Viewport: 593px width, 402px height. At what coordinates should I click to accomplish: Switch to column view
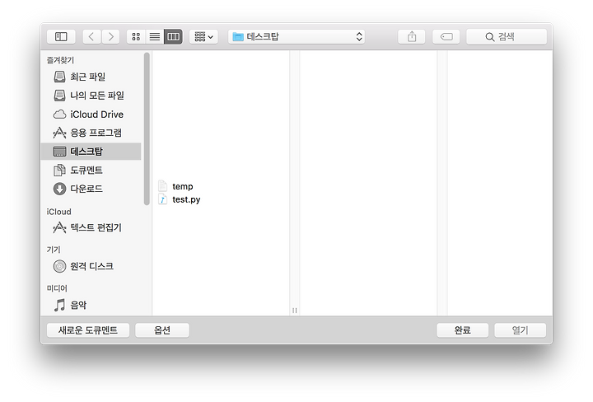click(x=173, y=37)
